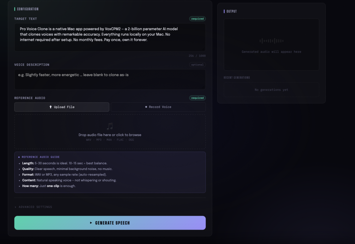
Task: Click into the Target Text field
Action: pos(110,37)
